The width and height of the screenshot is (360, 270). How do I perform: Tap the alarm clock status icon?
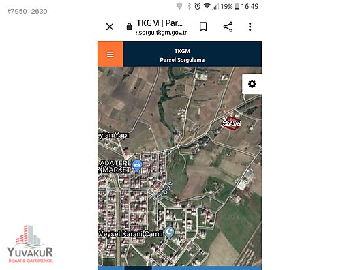tap(198, 6)
